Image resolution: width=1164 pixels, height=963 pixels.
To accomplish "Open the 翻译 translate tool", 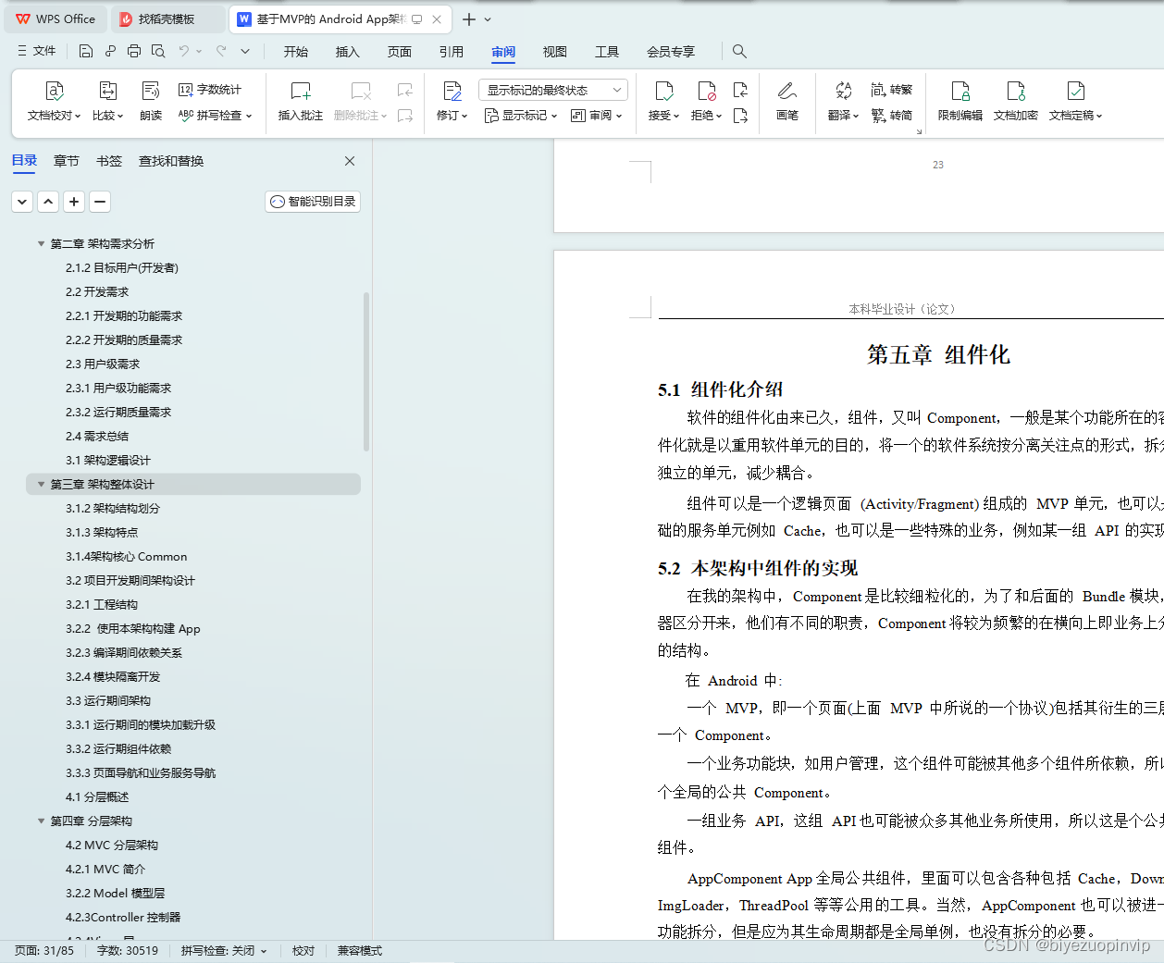I will [x=843, y=101].
